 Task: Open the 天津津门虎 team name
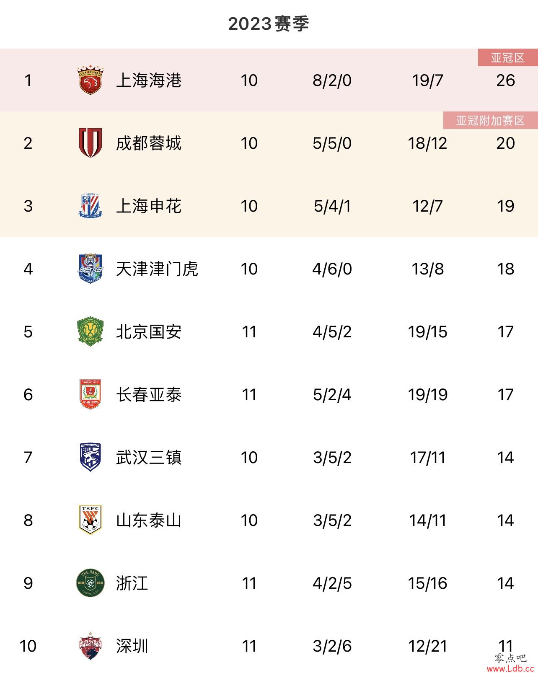[157, 269]
